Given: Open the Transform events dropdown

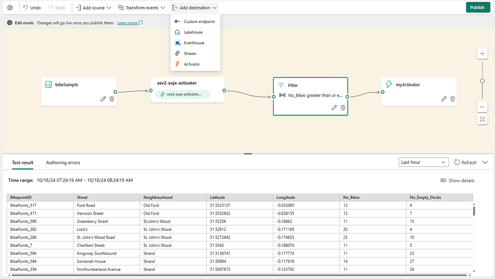Looking at the screenshot, I should tap(141, 8).
